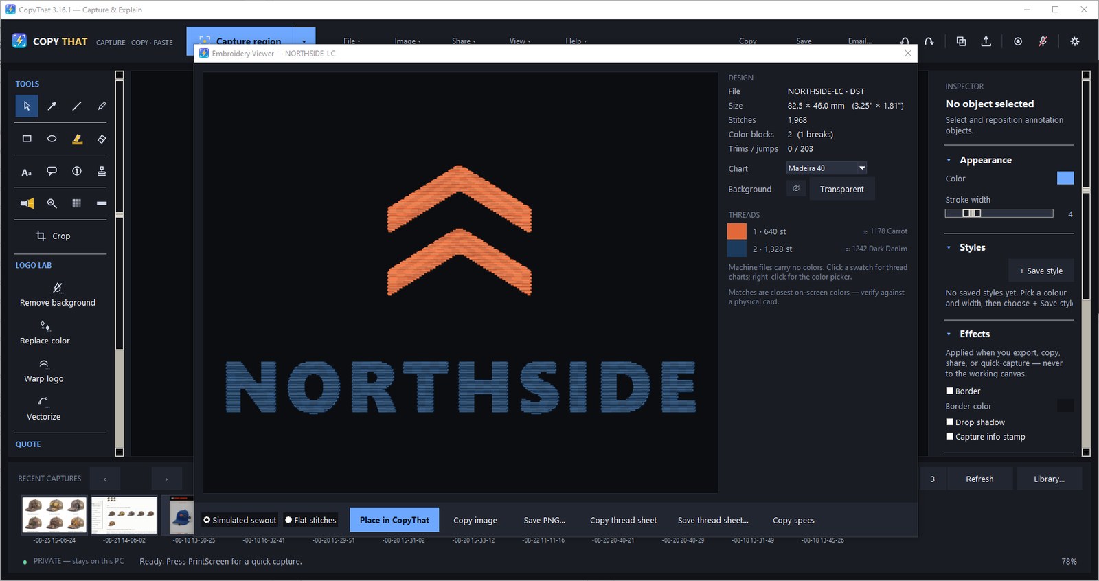Click the blue Appearance Color swatch
The image size is (1099, 581).
click(1065, 179)
